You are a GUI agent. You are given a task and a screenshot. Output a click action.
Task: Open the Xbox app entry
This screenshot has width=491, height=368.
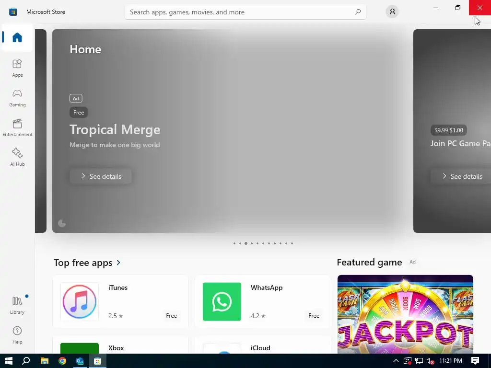pyautogui.click(x=120, y=345)
